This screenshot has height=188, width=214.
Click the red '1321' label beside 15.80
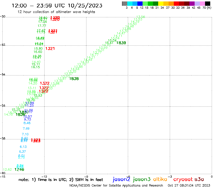pyautogui.click(x=50, y=49)
